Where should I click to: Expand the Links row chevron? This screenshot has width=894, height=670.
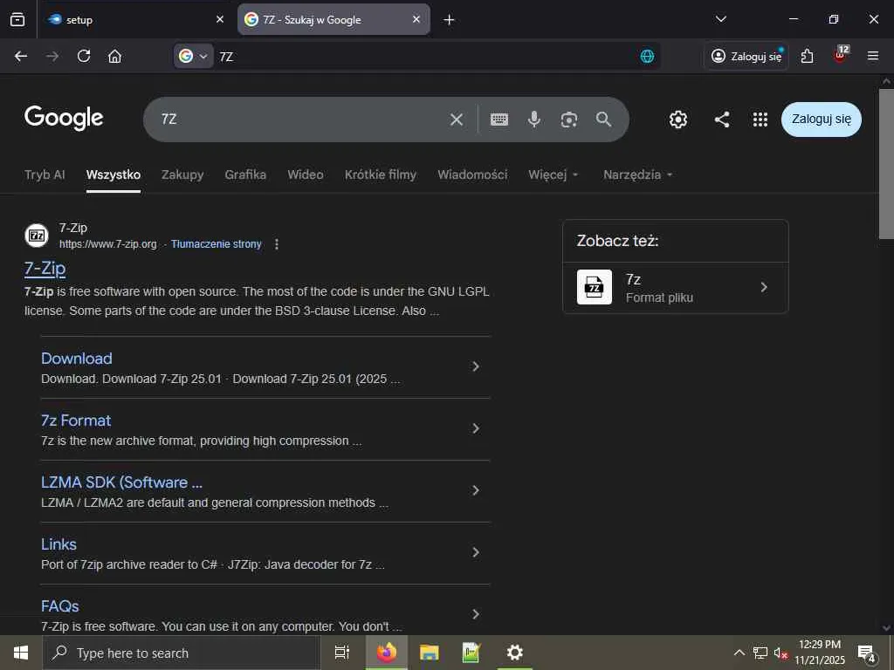[x=476, y=552]
